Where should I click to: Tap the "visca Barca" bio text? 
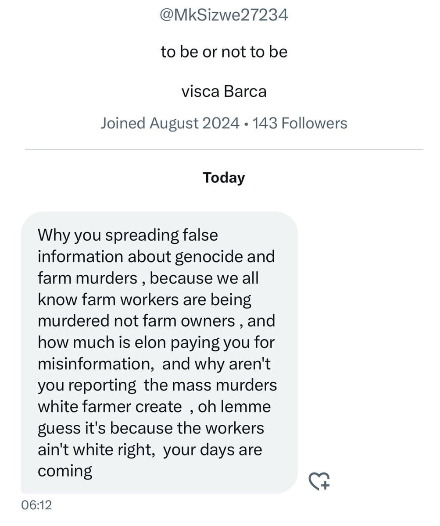pyautogui.click(x=224, y=91)
